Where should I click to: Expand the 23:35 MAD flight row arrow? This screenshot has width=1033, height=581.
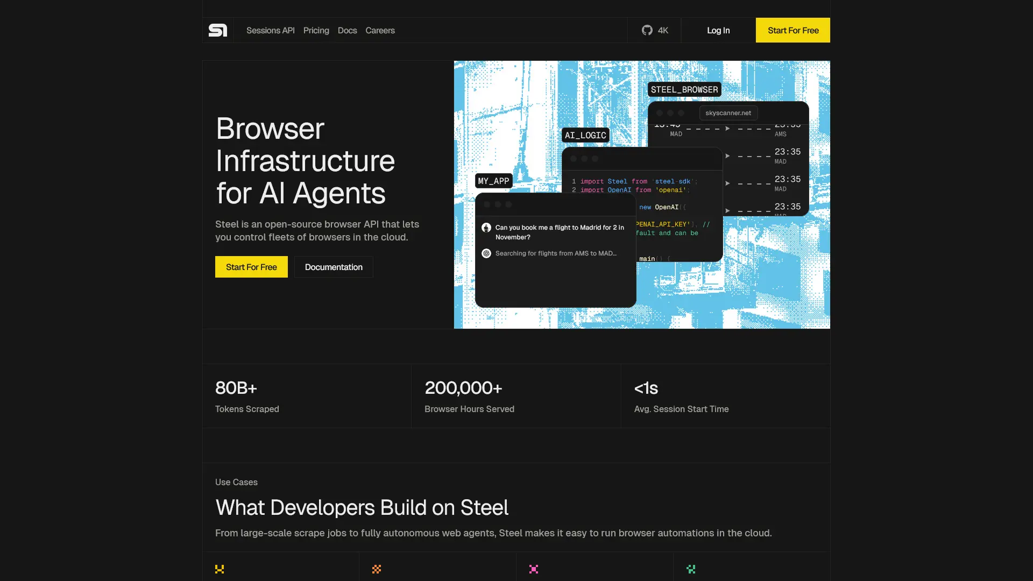click(727, 156)
